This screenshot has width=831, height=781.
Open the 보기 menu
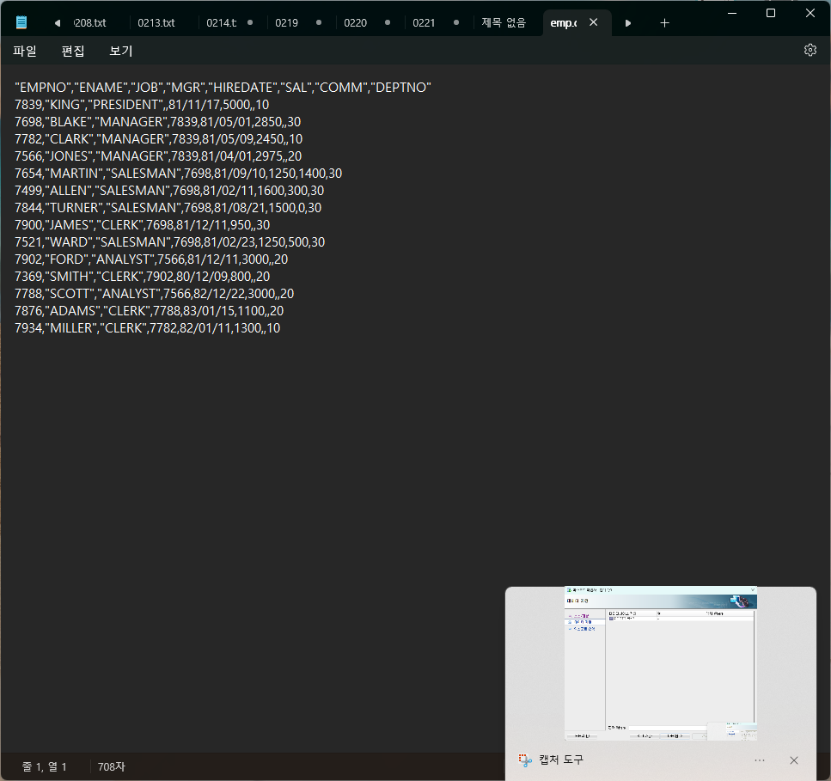click(121, 51)
